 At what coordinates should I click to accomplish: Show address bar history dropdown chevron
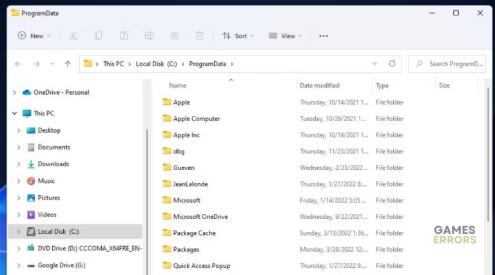pyautogui.click(x=375, y=64)
